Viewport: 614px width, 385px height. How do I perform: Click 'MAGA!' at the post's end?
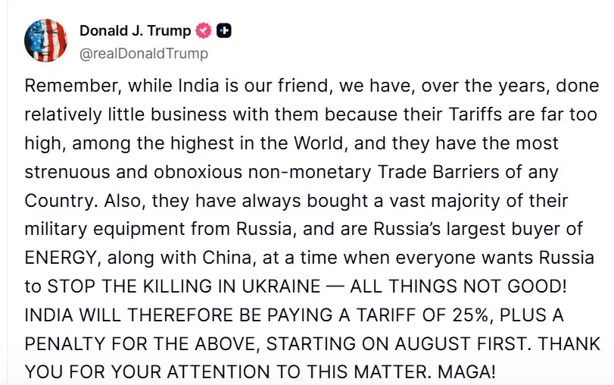[x=466, y=372]
